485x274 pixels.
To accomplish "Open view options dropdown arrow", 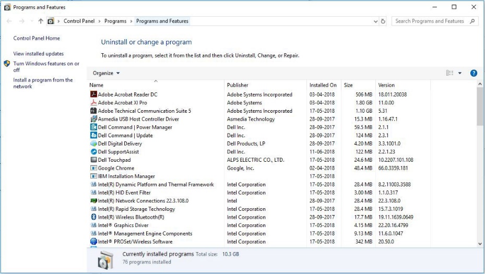I will tap(459, 73).
